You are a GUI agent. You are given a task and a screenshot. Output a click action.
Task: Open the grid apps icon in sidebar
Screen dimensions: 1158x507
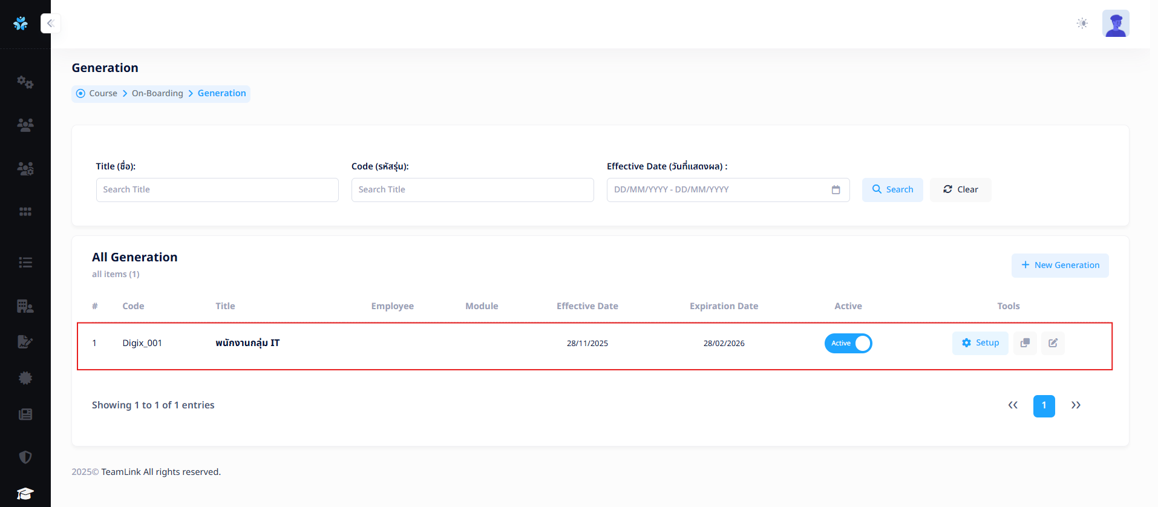click(25, 212)
